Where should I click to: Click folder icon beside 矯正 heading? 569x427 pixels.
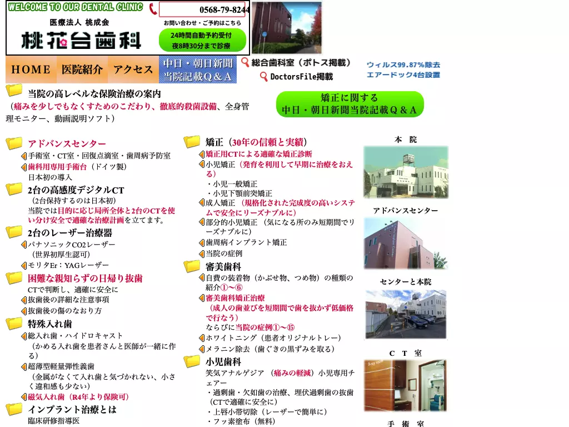click(192, 142)
